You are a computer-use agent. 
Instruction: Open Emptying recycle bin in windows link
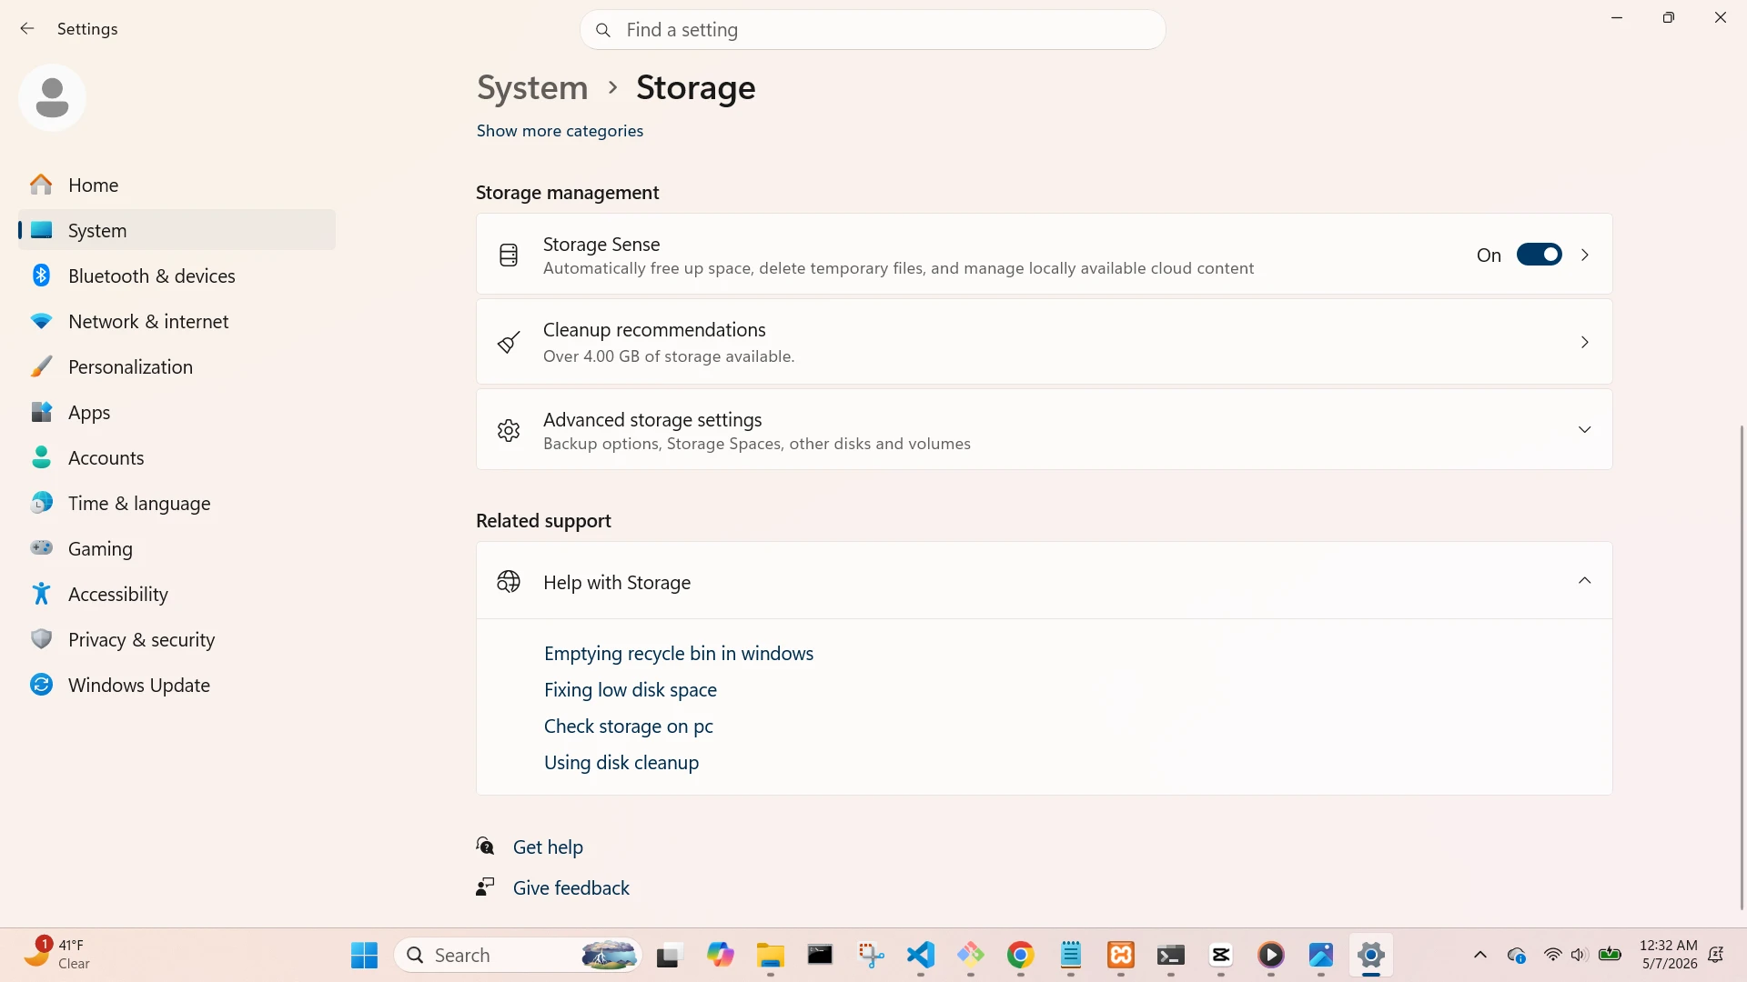[x=679, y=654]
